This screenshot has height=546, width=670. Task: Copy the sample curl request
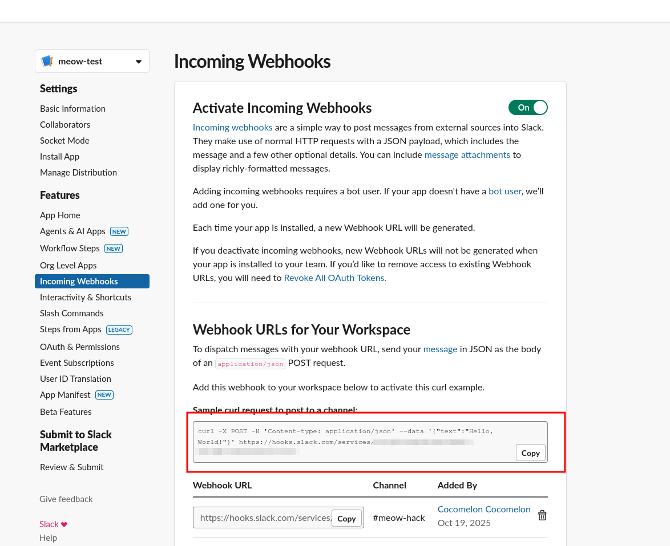tap(530, 453)
